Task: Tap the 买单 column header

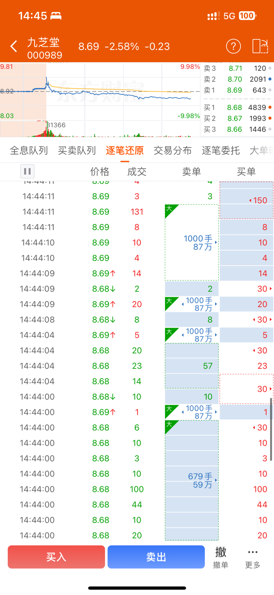Action: (246, 172)
